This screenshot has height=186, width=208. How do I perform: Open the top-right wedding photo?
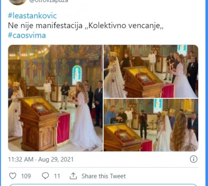click(x=151, y=71)
